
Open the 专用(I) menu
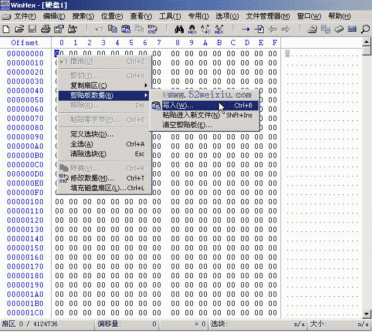198,16
